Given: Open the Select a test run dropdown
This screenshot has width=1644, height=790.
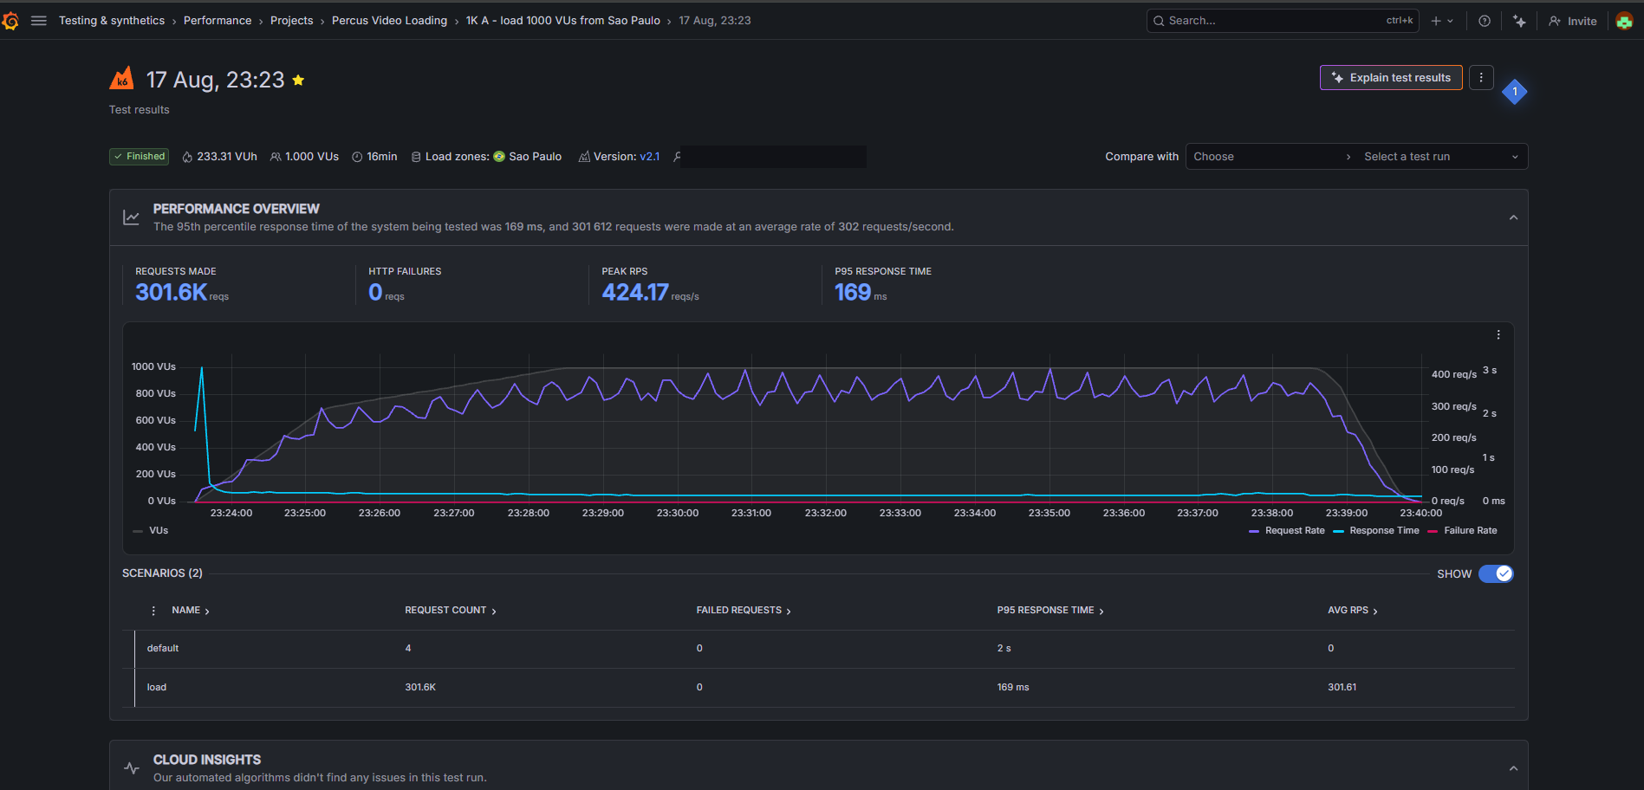Looking at the screenshot, I should pyautogui.click(x=1441, y=157).
